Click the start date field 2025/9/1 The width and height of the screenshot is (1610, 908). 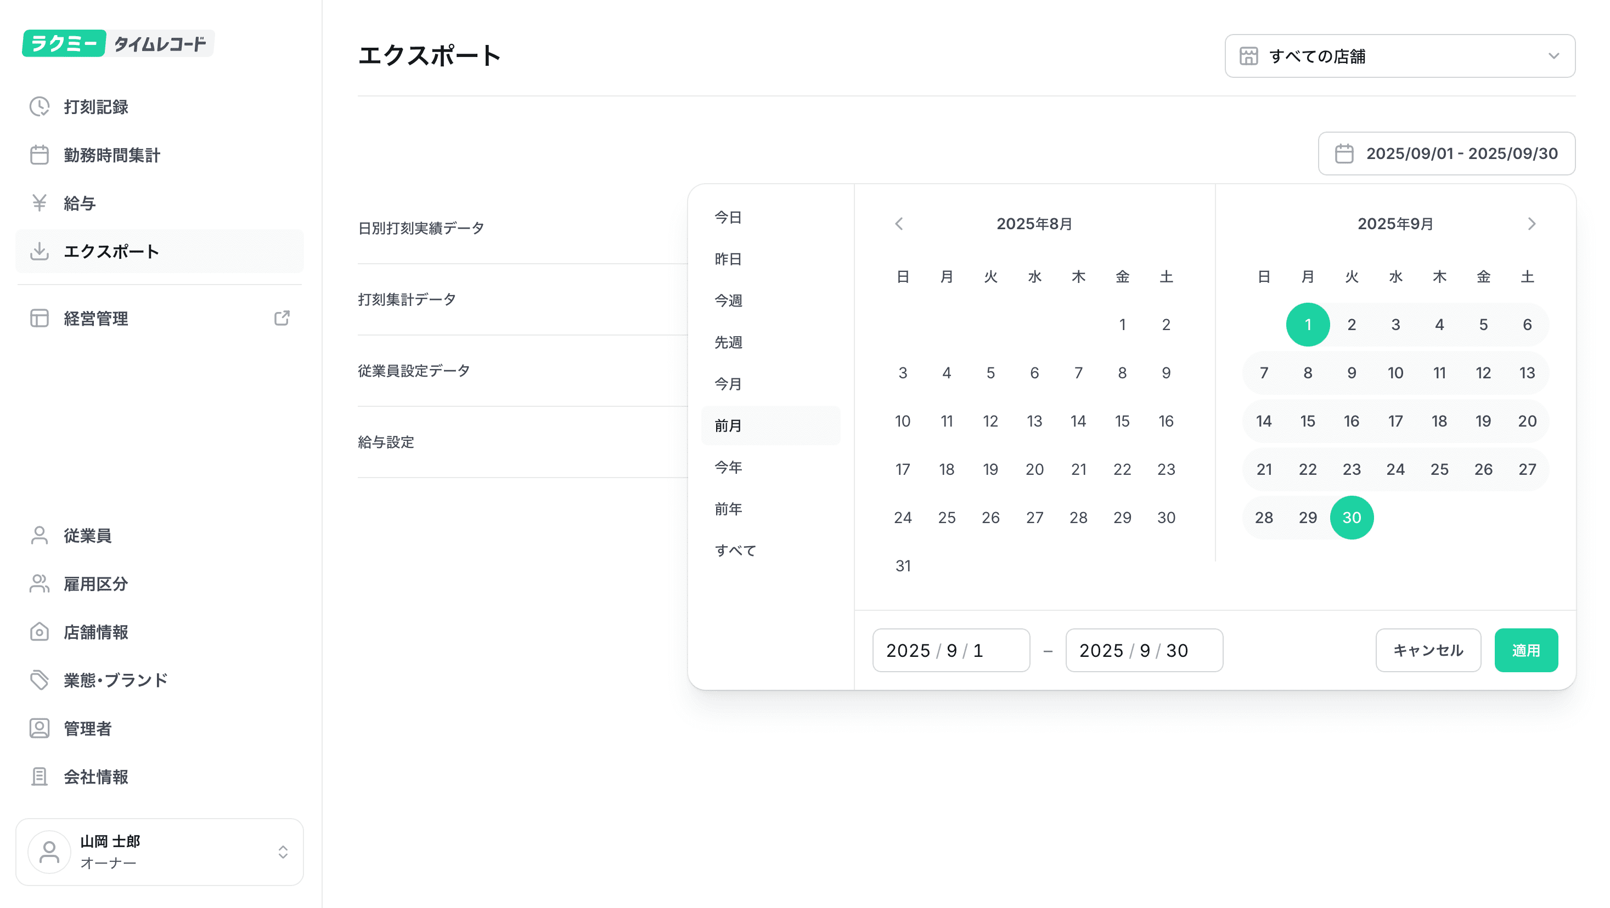tap(950, 650)
